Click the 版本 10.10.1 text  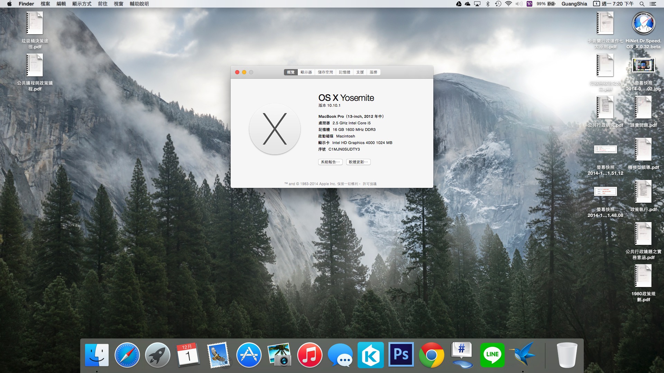[x=330, y=106]
